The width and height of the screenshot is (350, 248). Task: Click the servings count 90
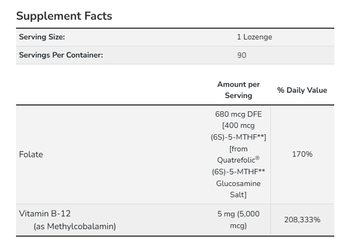pos(242,55)
